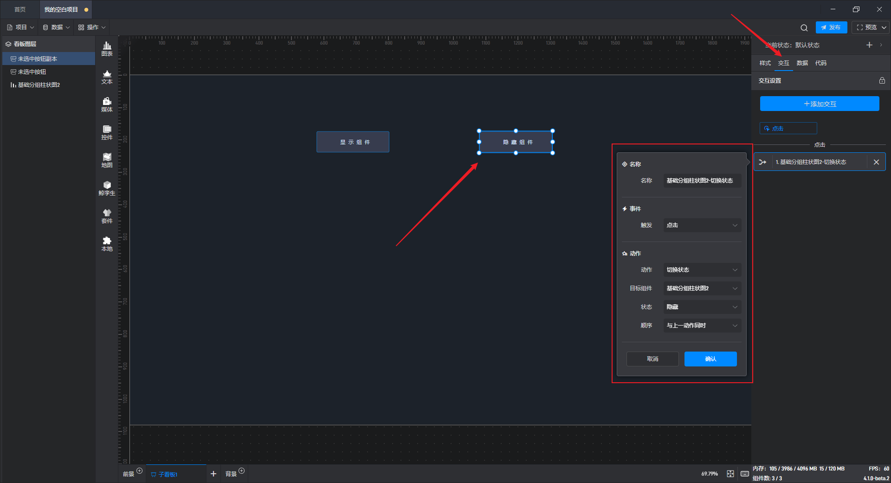This screenshot has width=891, height=483.
Task: Open the 套件 kit components panel
Action: [x=107, y=216]
